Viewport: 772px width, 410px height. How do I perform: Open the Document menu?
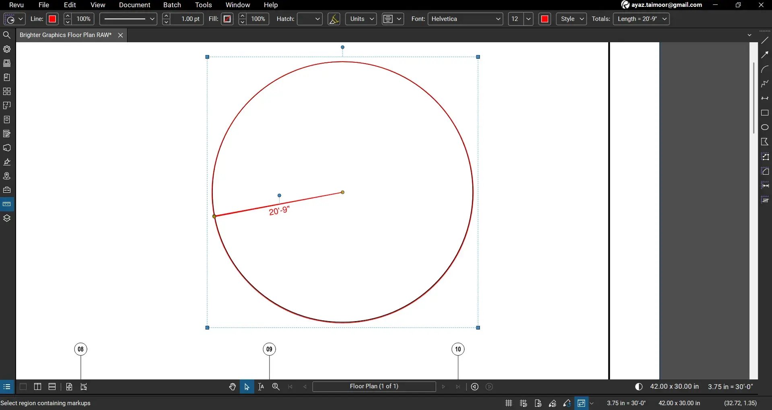[134, 5]
